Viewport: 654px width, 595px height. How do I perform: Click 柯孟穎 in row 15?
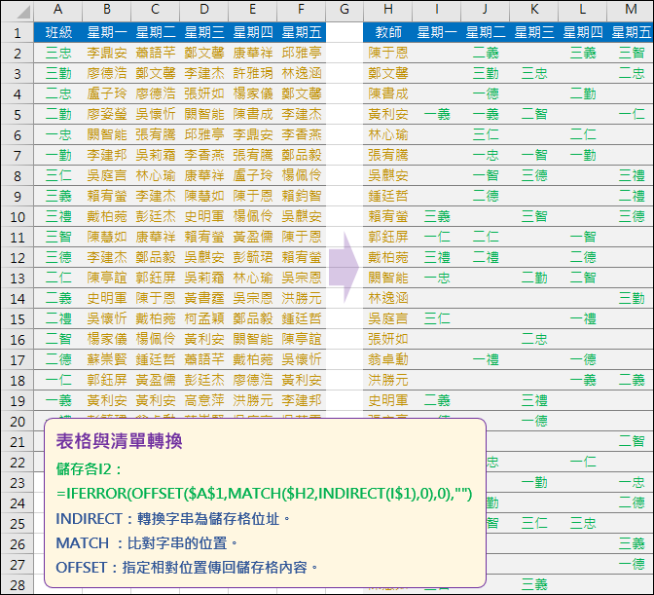tap(204, 318)
